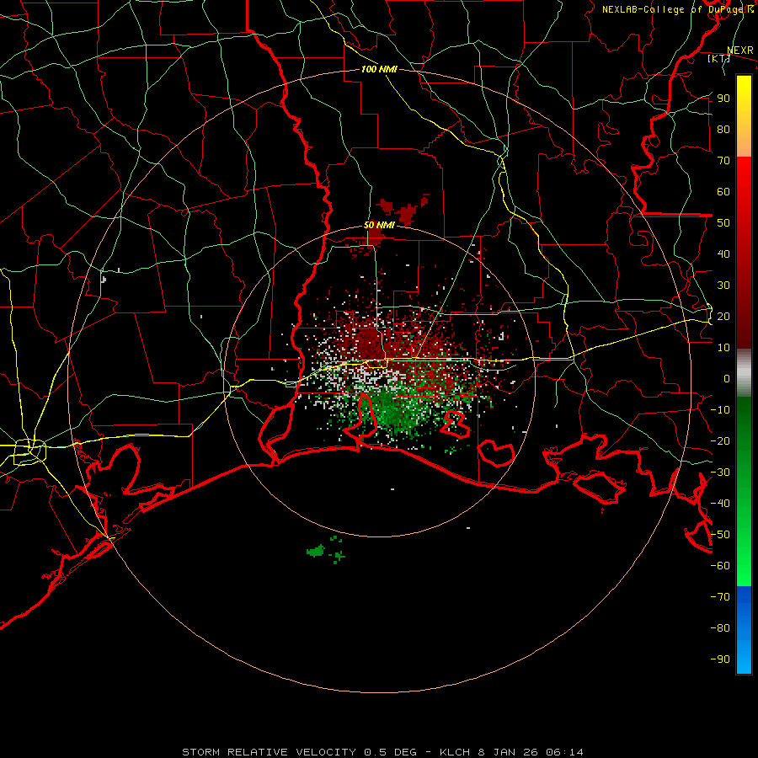
Task: Click the -20 scale label
Action: 720,440
